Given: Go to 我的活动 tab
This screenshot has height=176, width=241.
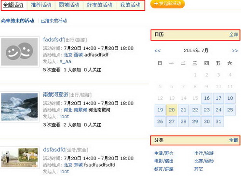Looking at the screenshot, I should click(130, 5).
